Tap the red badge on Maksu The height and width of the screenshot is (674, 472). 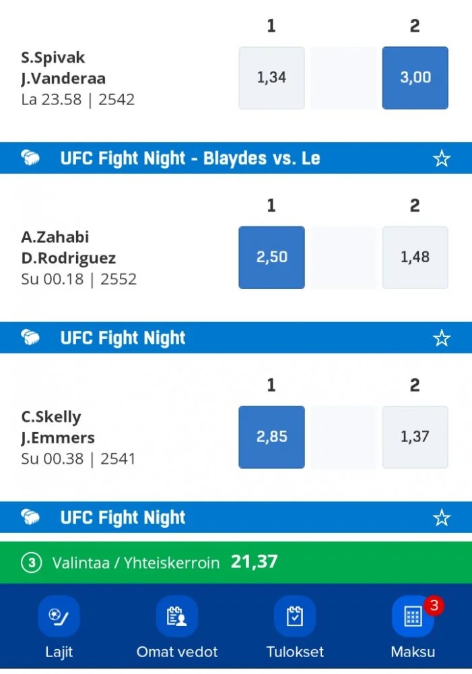point(434,605)
